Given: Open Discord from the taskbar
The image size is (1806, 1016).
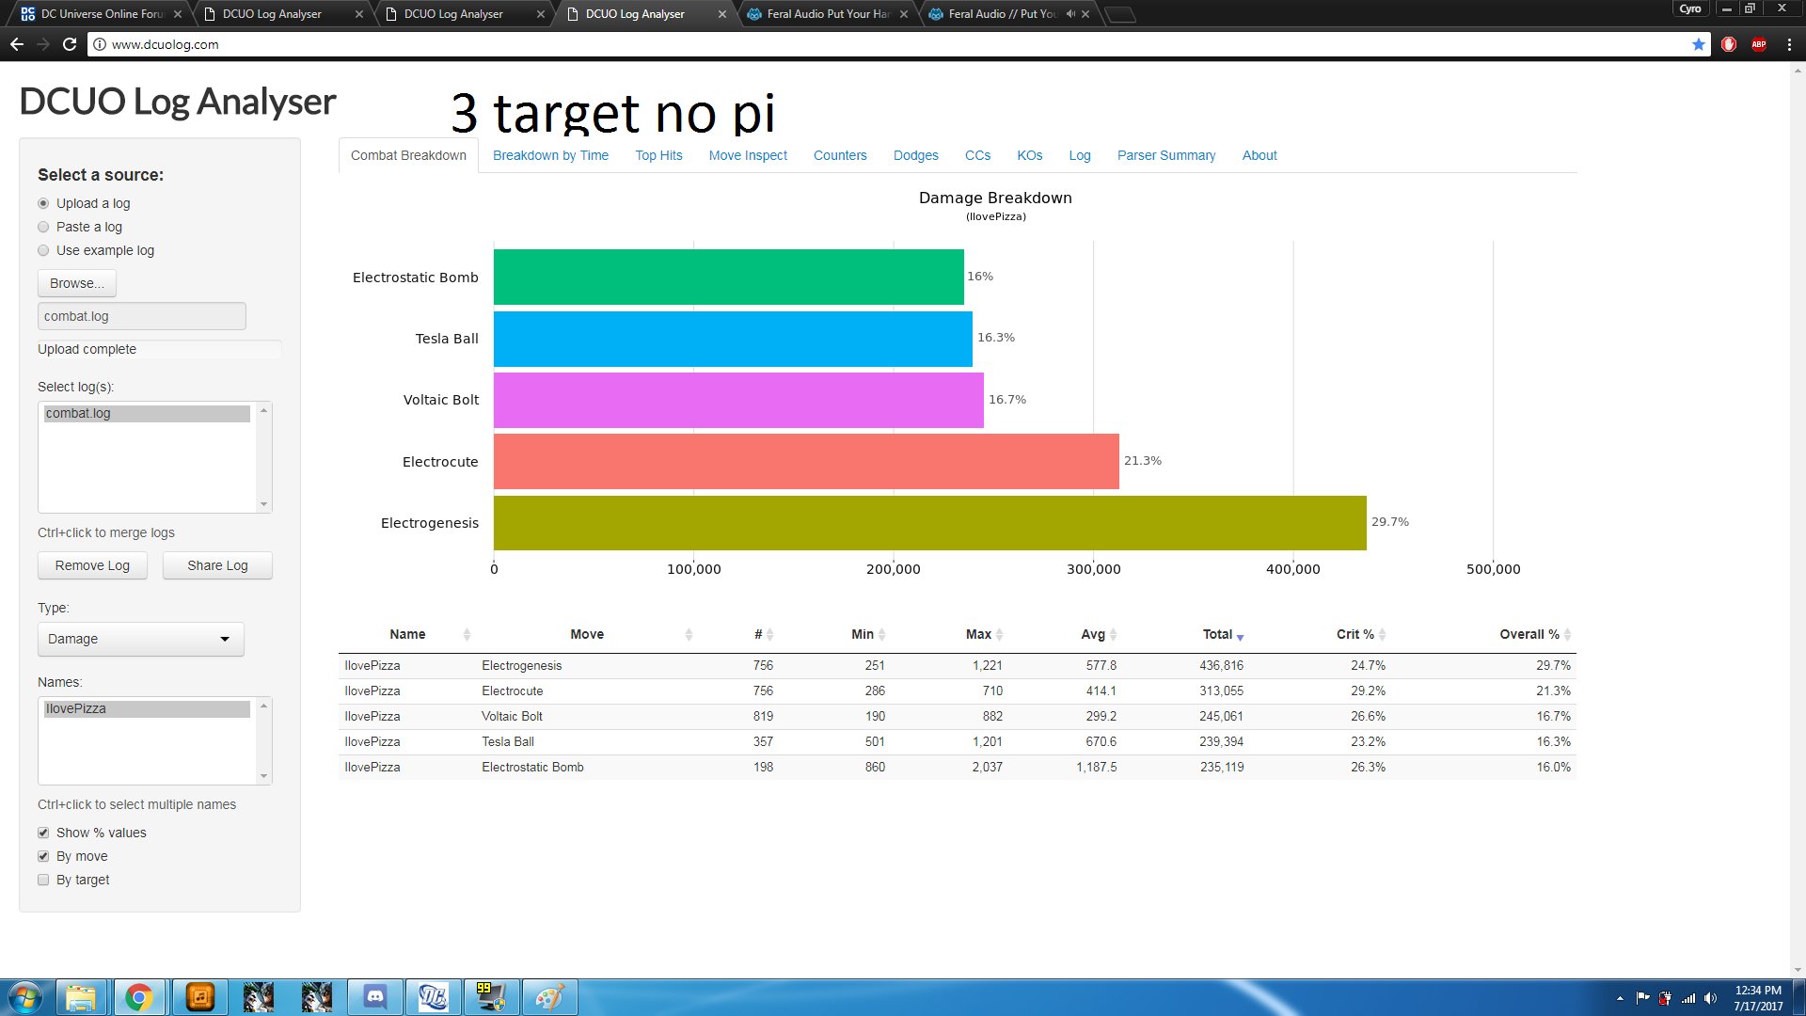Looking at the screenshot, I should [x=375, y=997].
